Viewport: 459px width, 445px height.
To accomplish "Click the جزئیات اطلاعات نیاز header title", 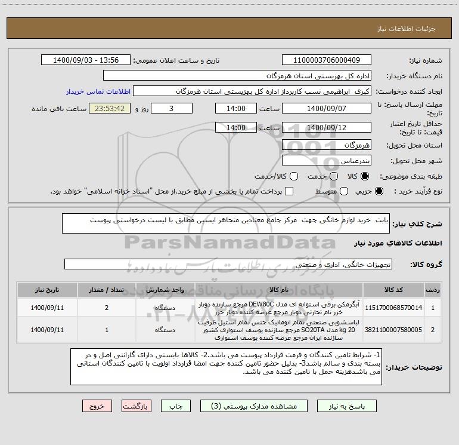I will [407, 29].
